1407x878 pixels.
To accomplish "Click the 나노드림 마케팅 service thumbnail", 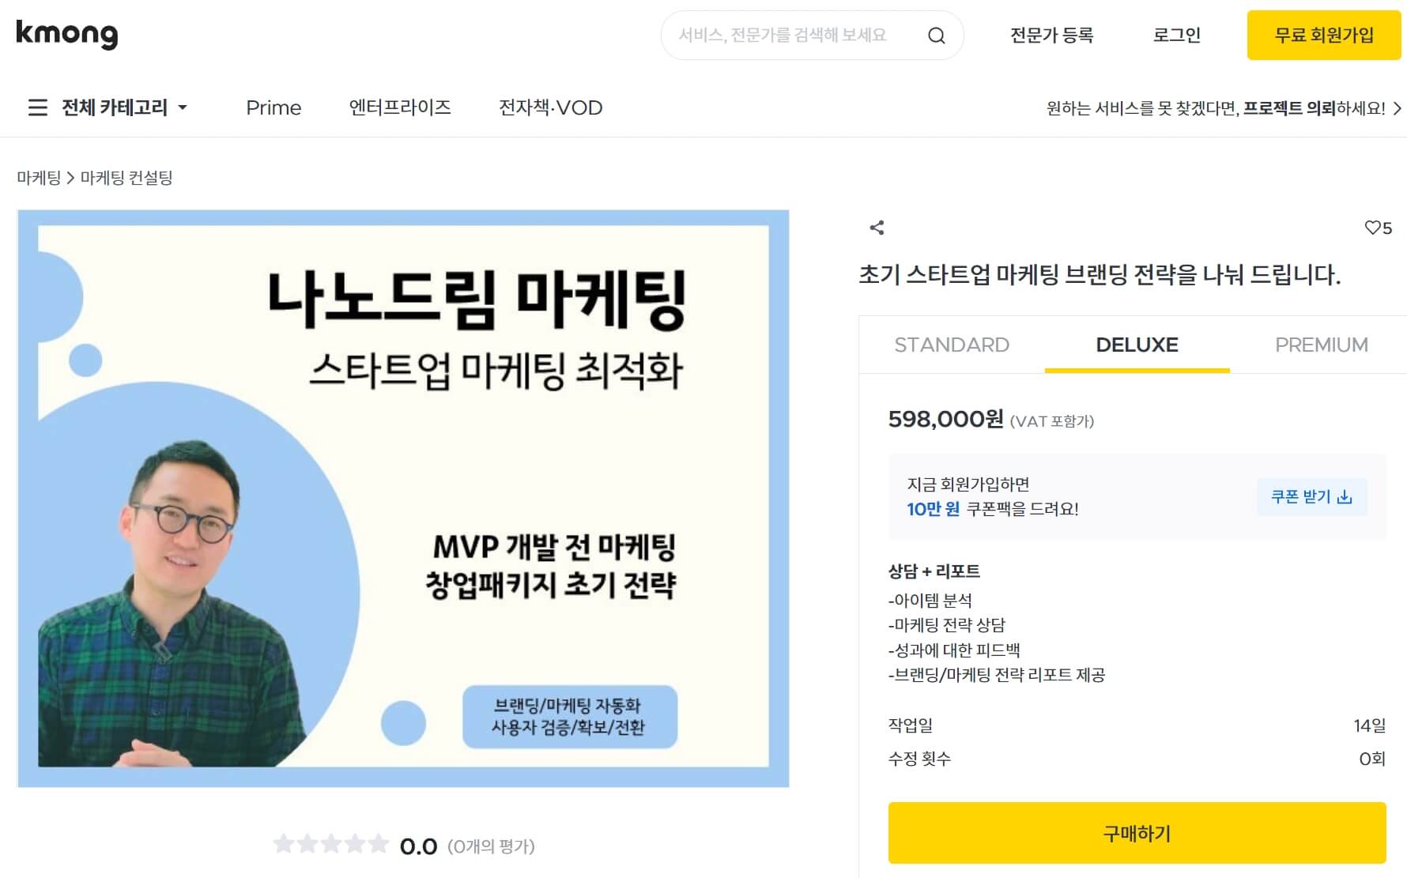I will click(x=403, y=498).
